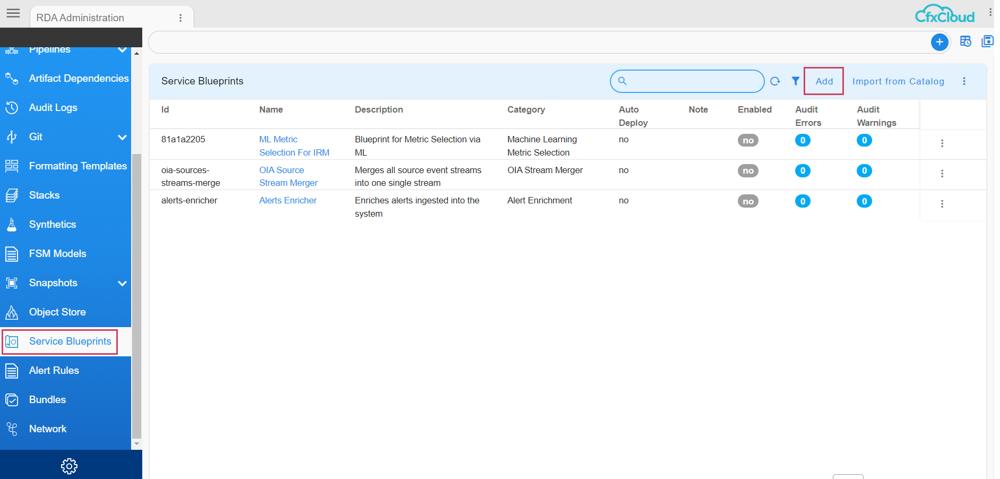This screenshot has height=479, width=1000.
Task: Expand the Pipelines section chevron
Action: 123,49
